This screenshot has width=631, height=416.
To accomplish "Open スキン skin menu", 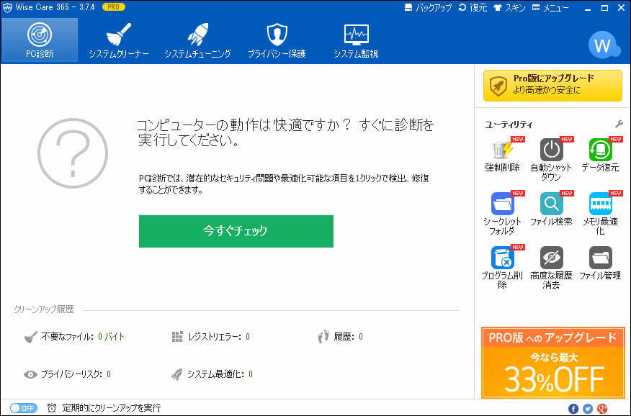I will coord(509,8).
